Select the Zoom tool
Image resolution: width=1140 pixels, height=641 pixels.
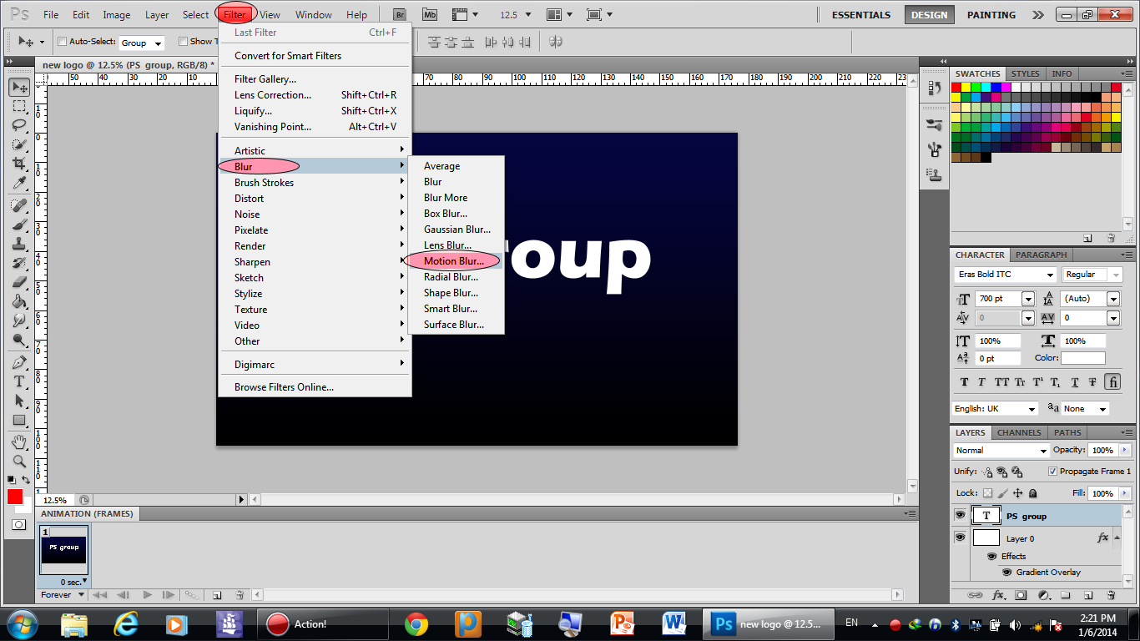click(18, 461)
